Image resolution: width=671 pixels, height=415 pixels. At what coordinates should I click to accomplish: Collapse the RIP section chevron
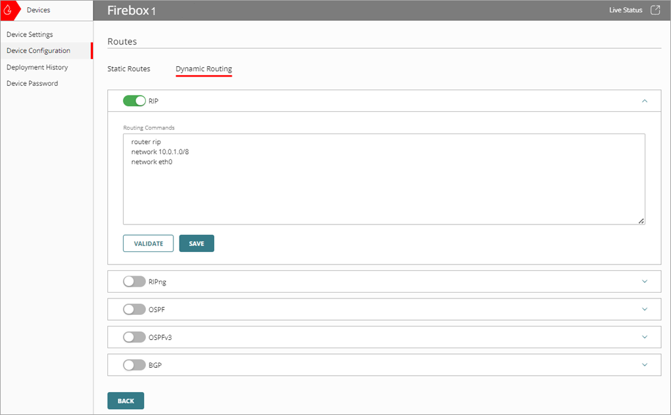pos(644,100)
